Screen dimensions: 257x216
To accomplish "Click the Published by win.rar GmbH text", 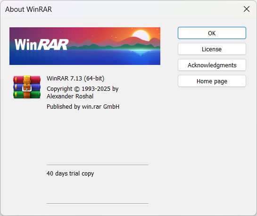I will (x=83, y=107).
